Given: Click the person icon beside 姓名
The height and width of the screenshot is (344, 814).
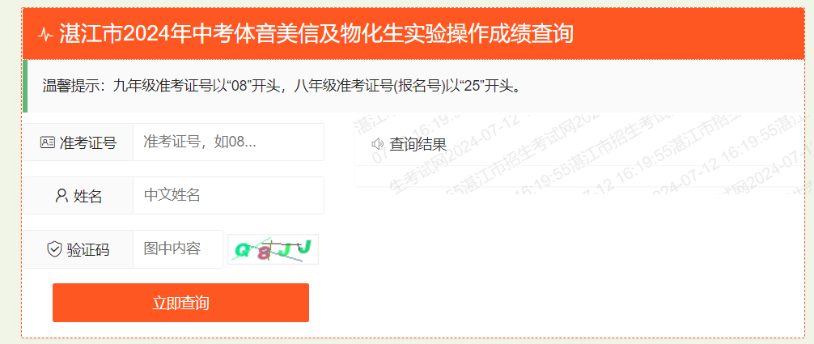Looking at the screenshot, I should pyautogui.click(x=61, y=196).
